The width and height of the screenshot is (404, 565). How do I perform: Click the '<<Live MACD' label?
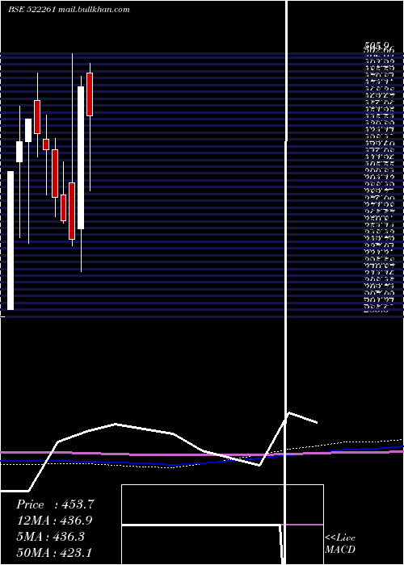point(340,543)
